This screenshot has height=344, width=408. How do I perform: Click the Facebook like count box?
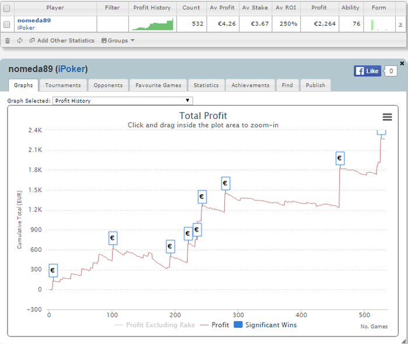391,71
